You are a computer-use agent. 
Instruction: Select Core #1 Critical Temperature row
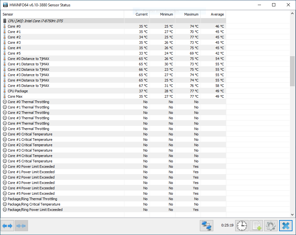pos(113,140)
